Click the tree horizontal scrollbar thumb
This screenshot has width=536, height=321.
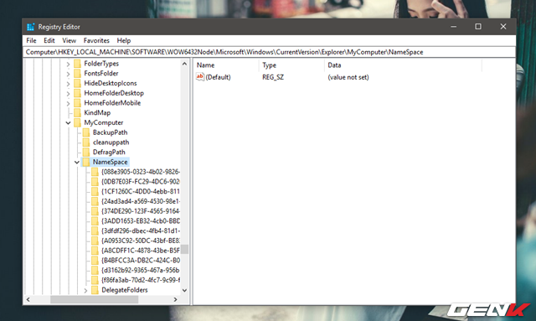click(95, 299)
